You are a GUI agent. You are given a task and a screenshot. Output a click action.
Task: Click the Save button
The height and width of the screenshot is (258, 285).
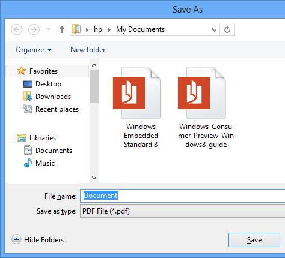point(254,240)
